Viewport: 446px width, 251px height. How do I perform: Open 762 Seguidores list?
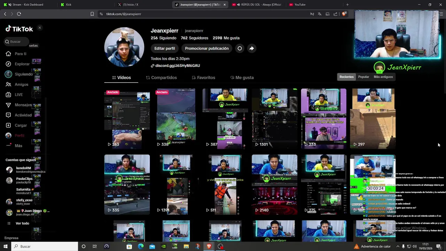click(194, 38)
